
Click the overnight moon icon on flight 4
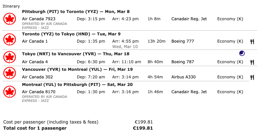pos(242,53)
